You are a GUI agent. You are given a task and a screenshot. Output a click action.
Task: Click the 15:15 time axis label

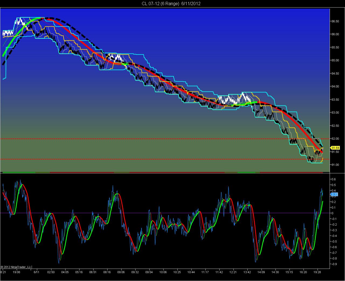(x=289, y=272)
